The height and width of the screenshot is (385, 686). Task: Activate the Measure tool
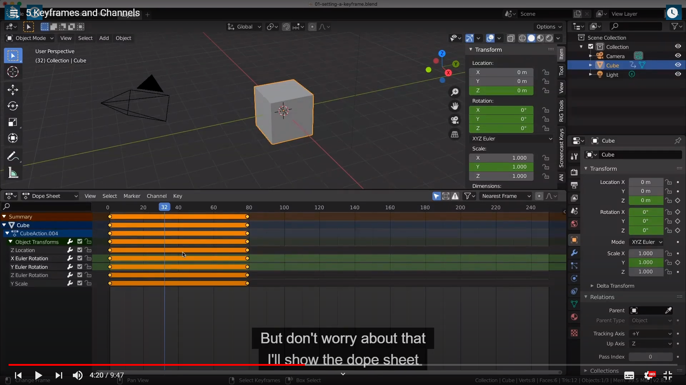[x=13, y=173]
